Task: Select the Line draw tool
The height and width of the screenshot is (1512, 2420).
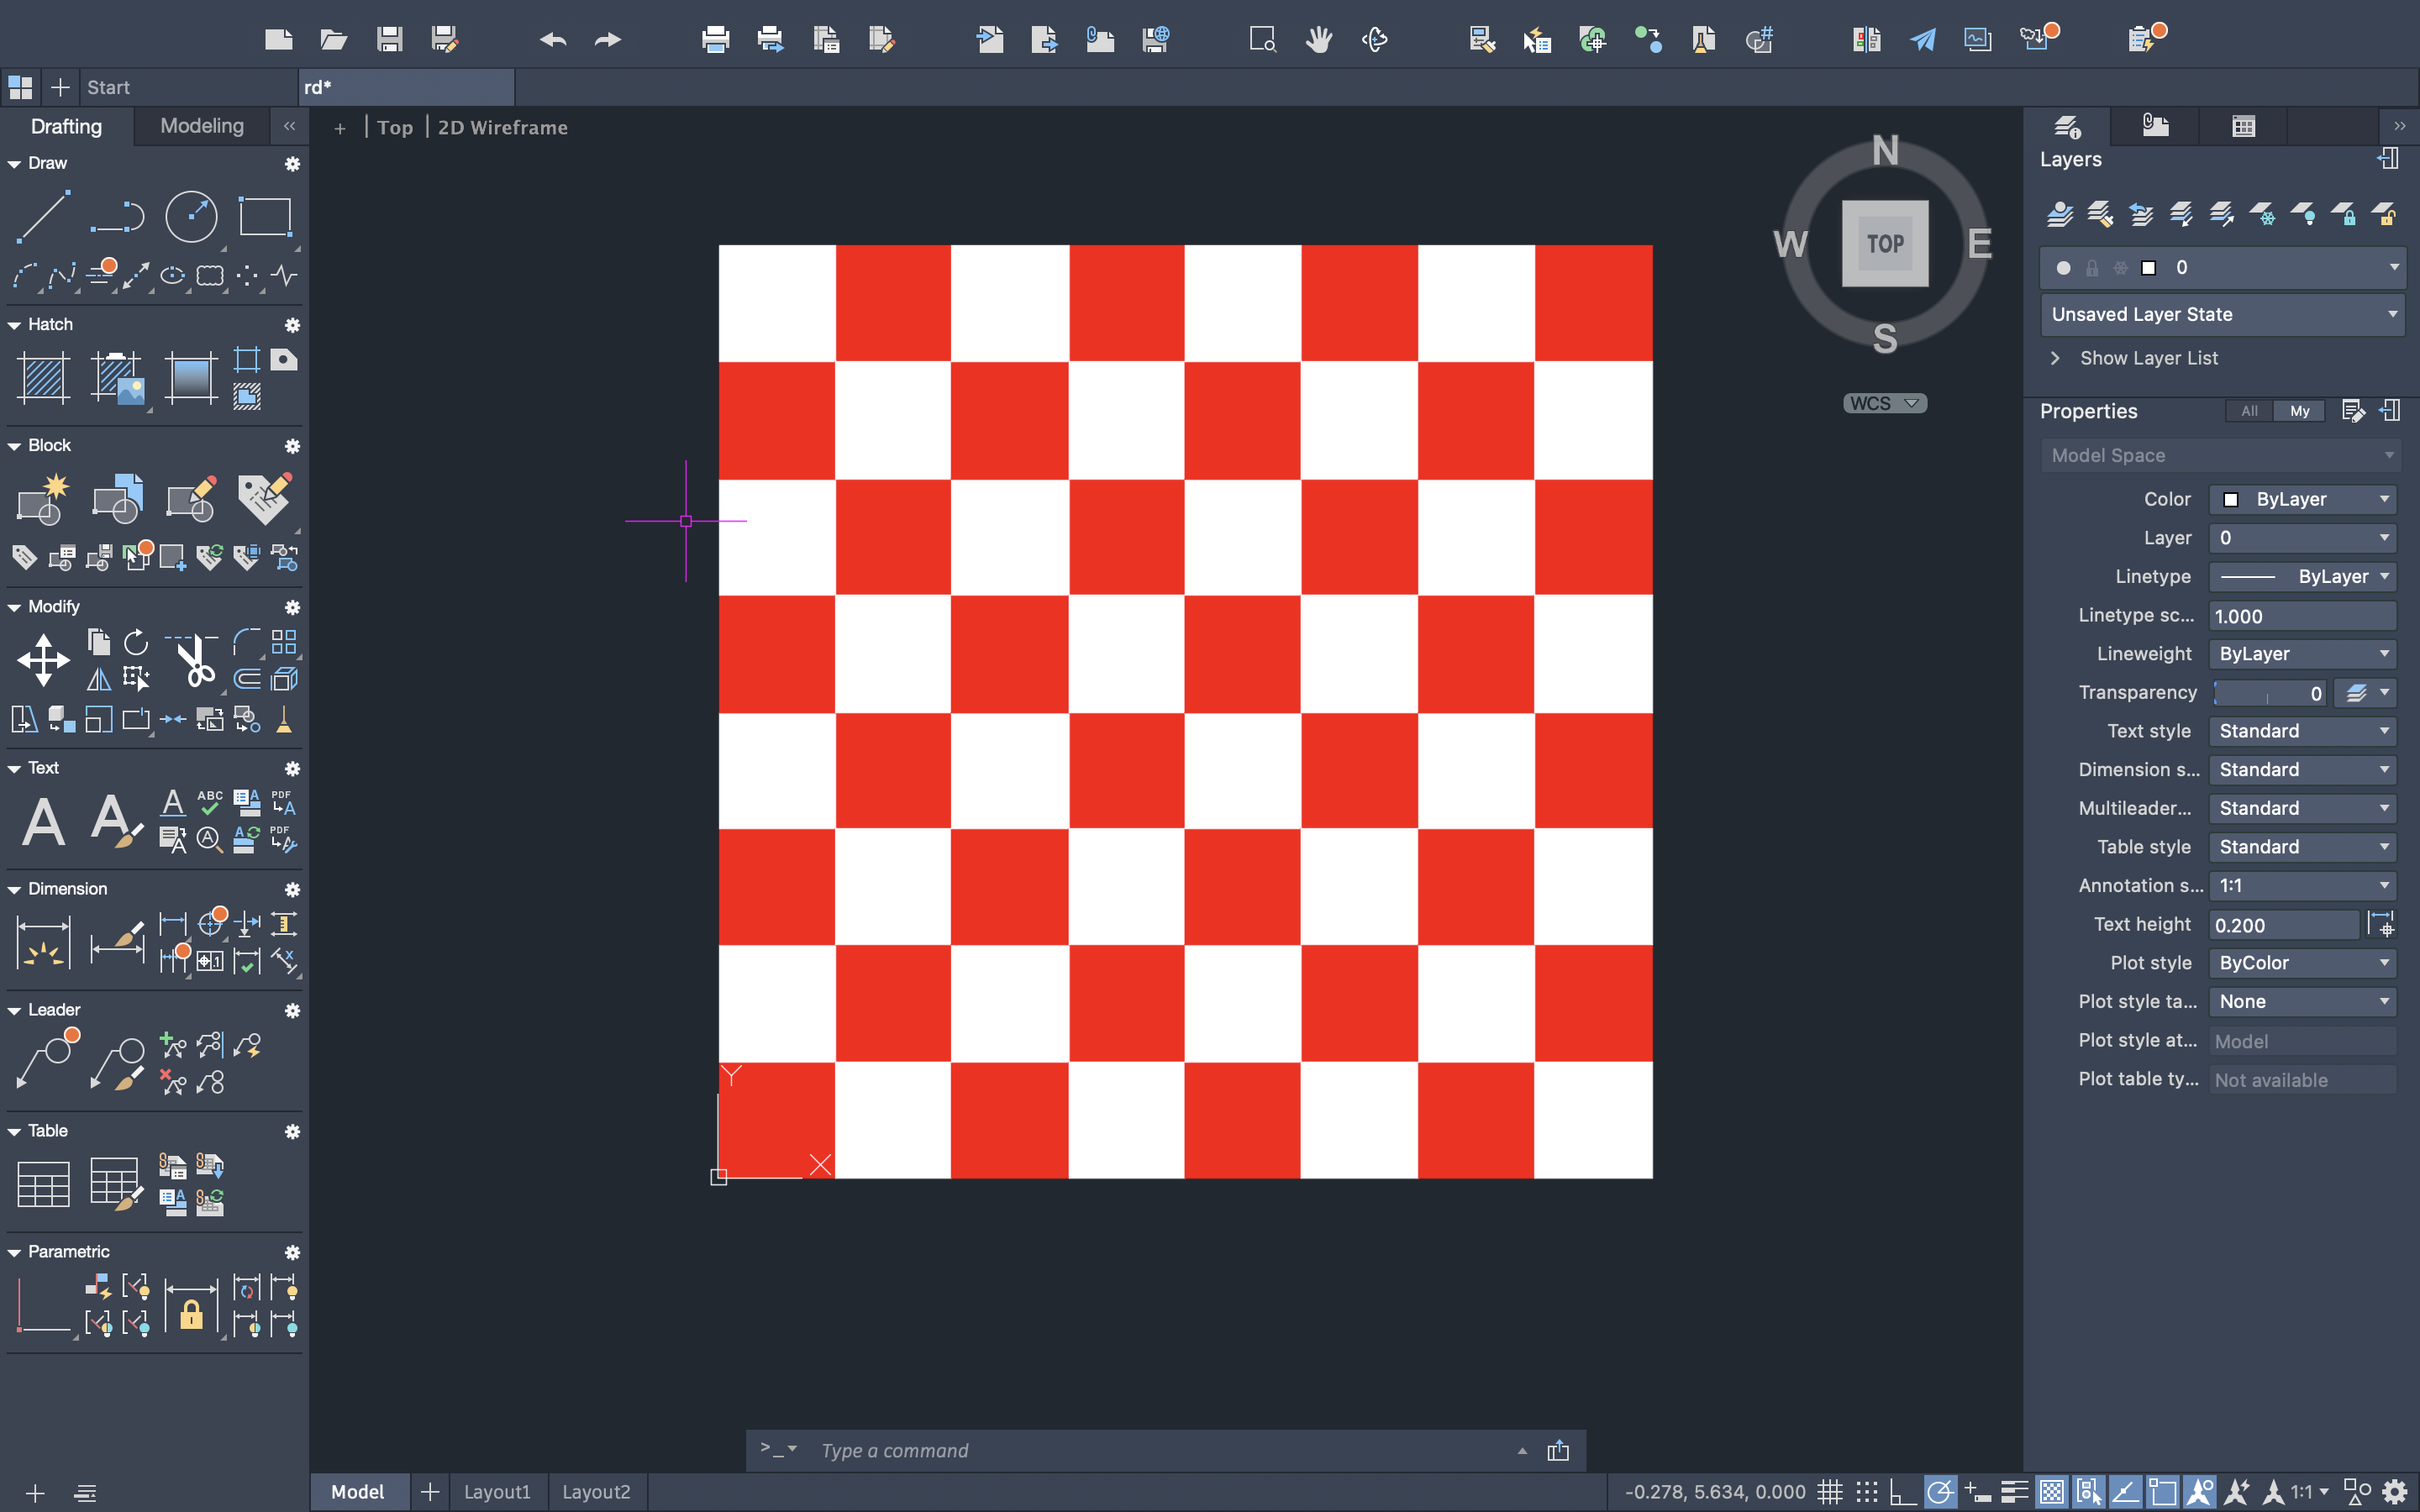Action: 43,216
